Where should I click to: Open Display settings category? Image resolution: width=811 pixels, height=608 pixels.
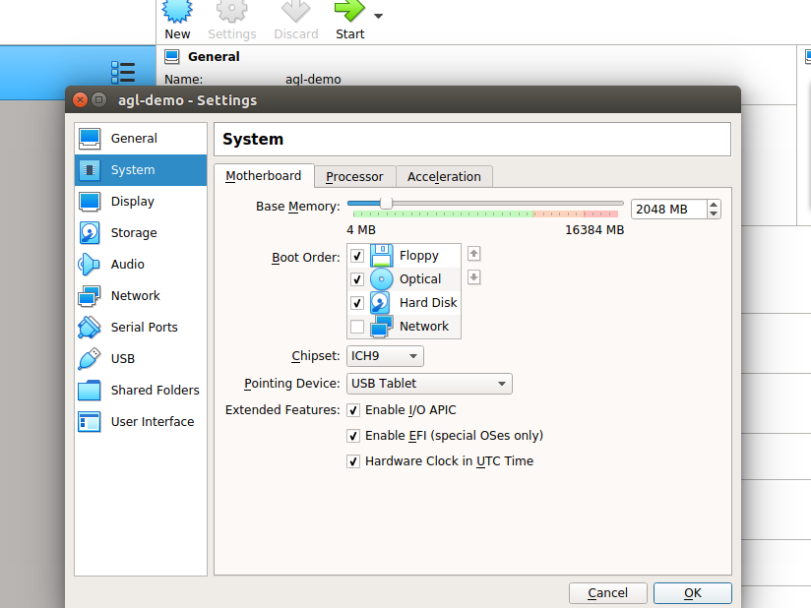click(141, 202)
